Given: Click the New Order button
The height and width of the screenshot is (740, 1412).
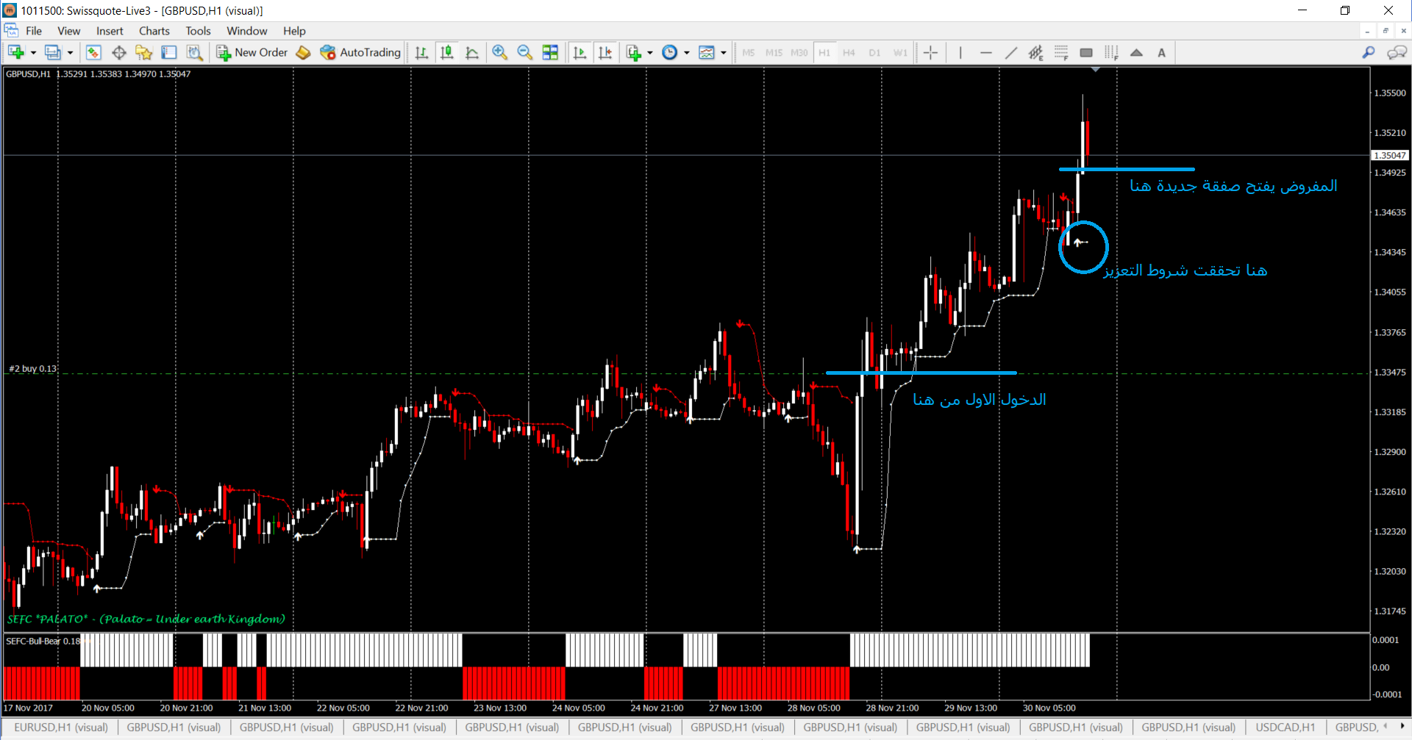Looking at the screenshot, I should 252,52.
